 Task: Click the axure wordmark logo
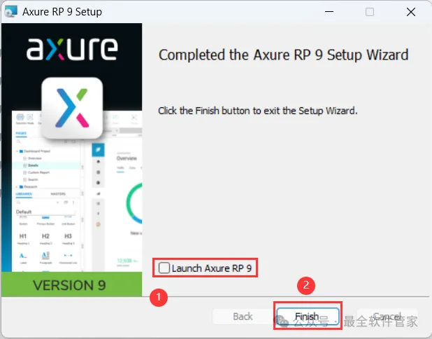point(72,49)
